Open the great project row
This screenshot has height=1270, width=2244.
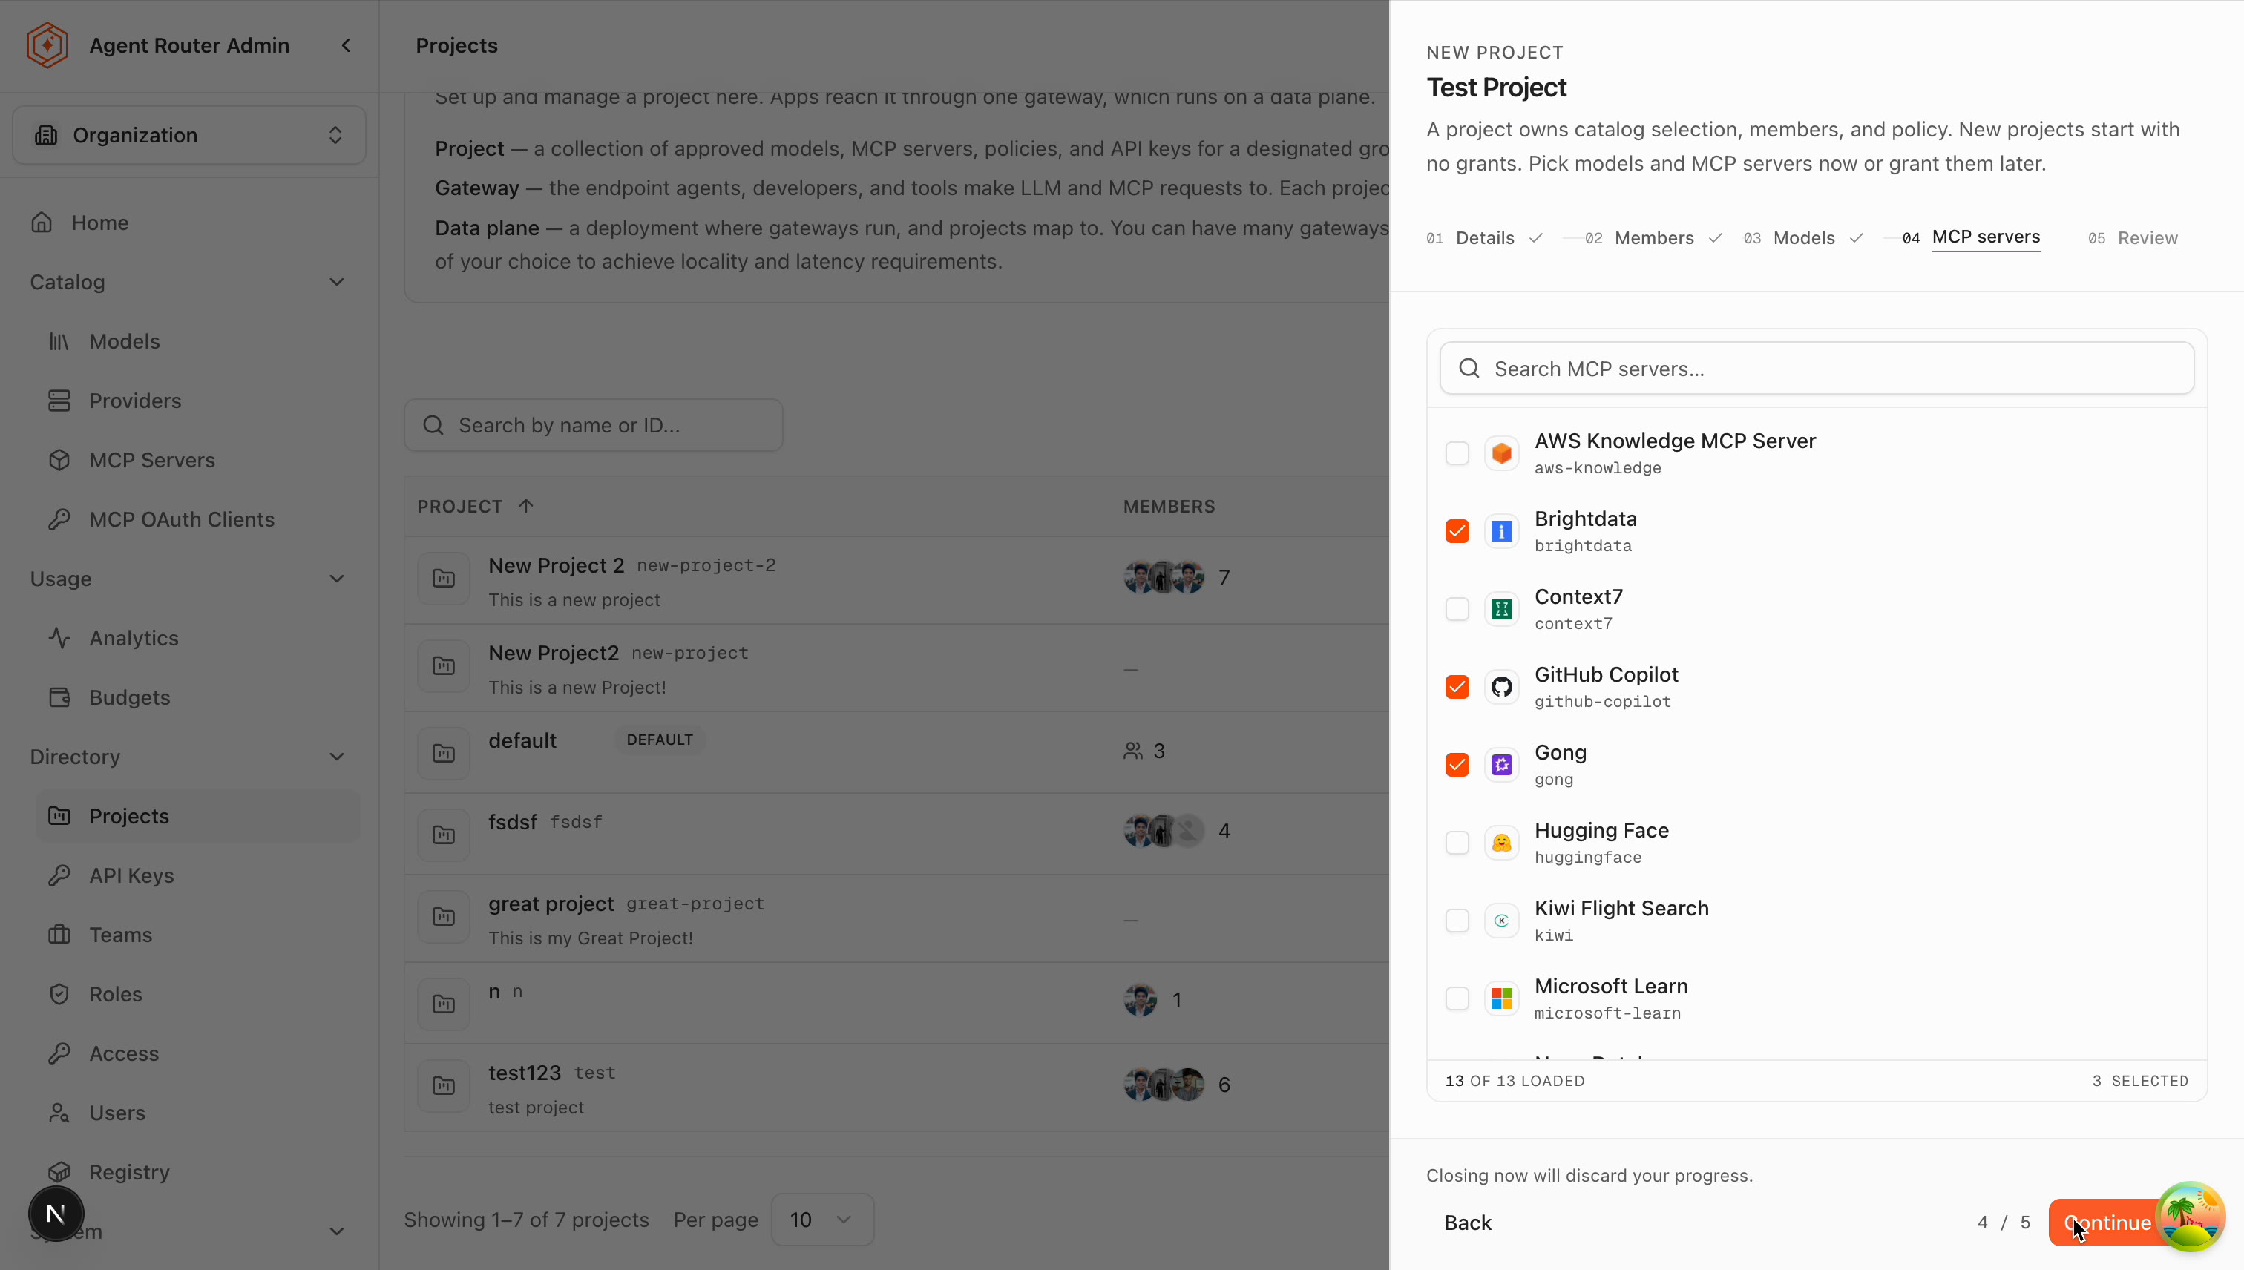[x=896, y=918]
